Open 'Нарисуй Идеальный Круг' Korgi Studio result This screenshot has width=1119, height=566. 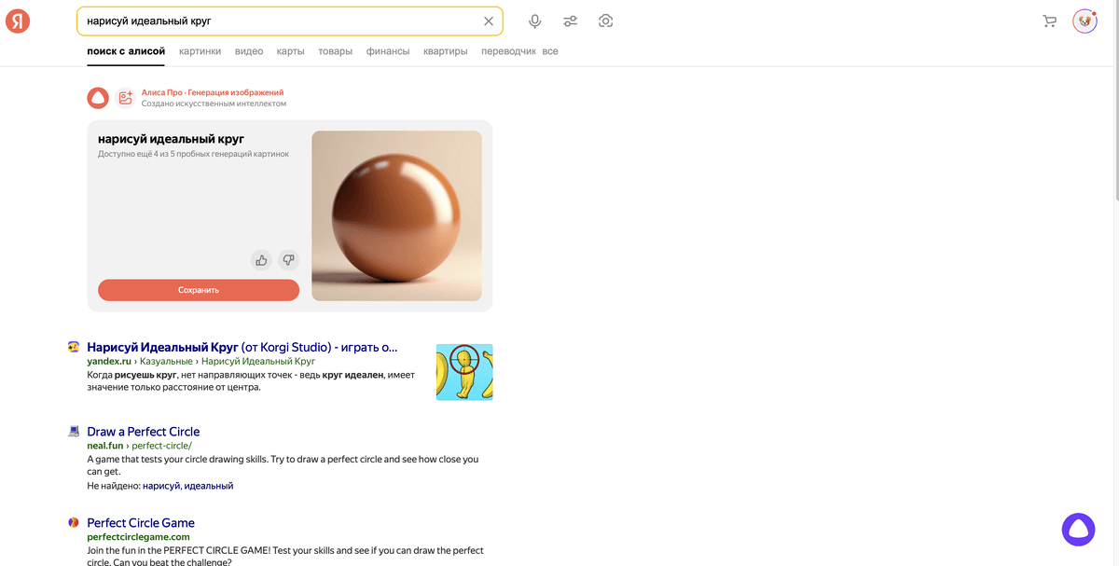[x=242, y=347]
